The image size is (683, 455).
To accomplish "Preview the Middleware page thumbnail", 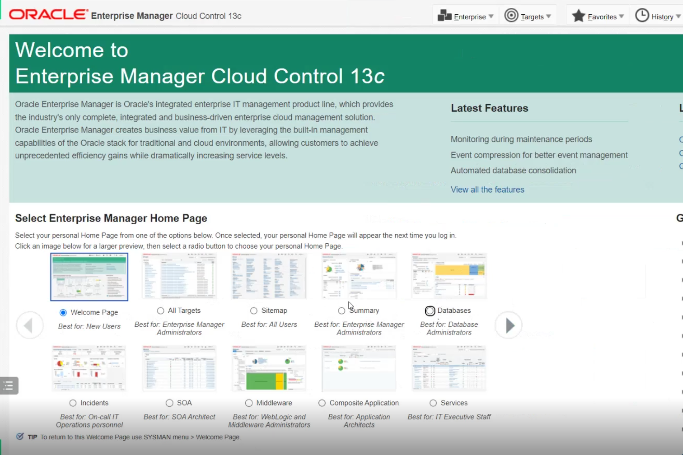I will coord(269,368).
